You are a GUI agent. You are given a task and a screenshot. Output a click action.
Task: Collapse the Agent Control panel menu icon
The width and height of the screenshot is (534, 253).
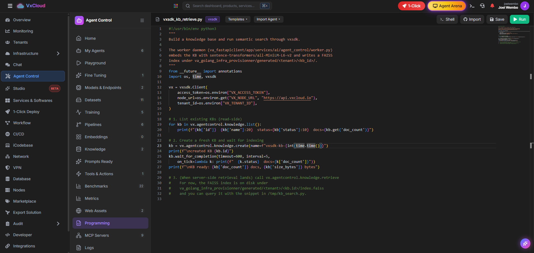tap(142, 20)
